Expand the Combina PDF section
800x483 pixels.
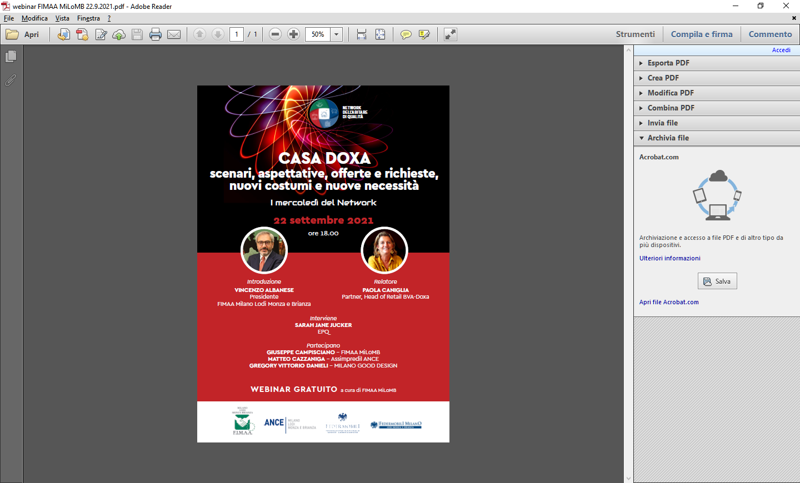(x=717, y=108)
